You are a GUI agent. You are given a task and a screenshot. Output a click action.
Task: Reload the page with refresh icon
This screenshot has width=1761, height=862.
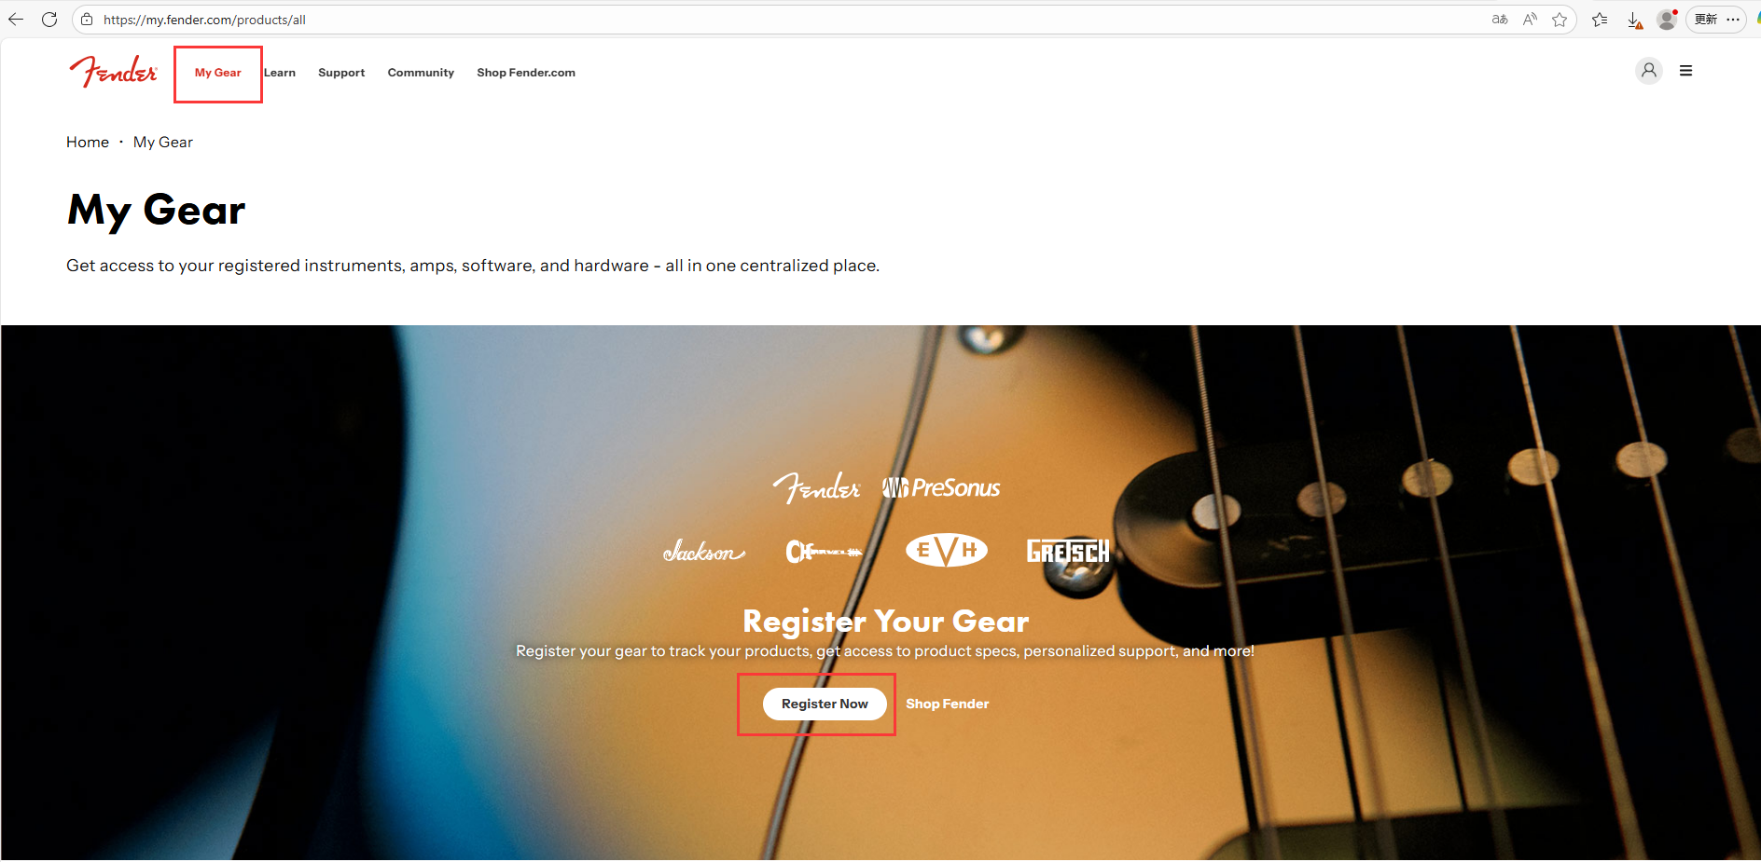(x=49, y=20)
